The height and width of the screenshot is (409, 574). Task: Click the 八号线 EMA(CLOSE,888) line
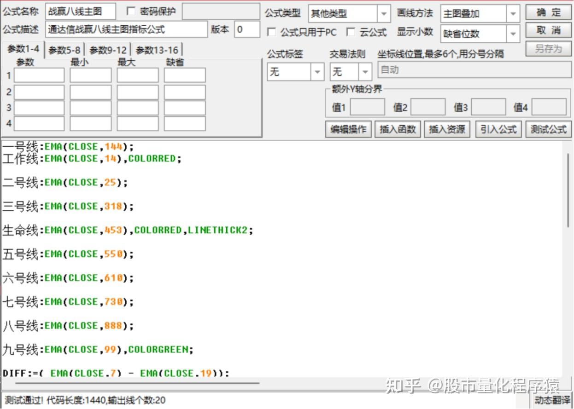click(68, 326)
